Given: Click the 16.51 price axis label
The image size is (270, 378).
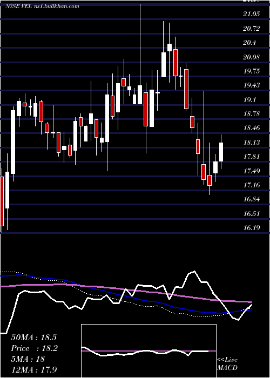Looking at the screenshot, I should click(252, 214).
